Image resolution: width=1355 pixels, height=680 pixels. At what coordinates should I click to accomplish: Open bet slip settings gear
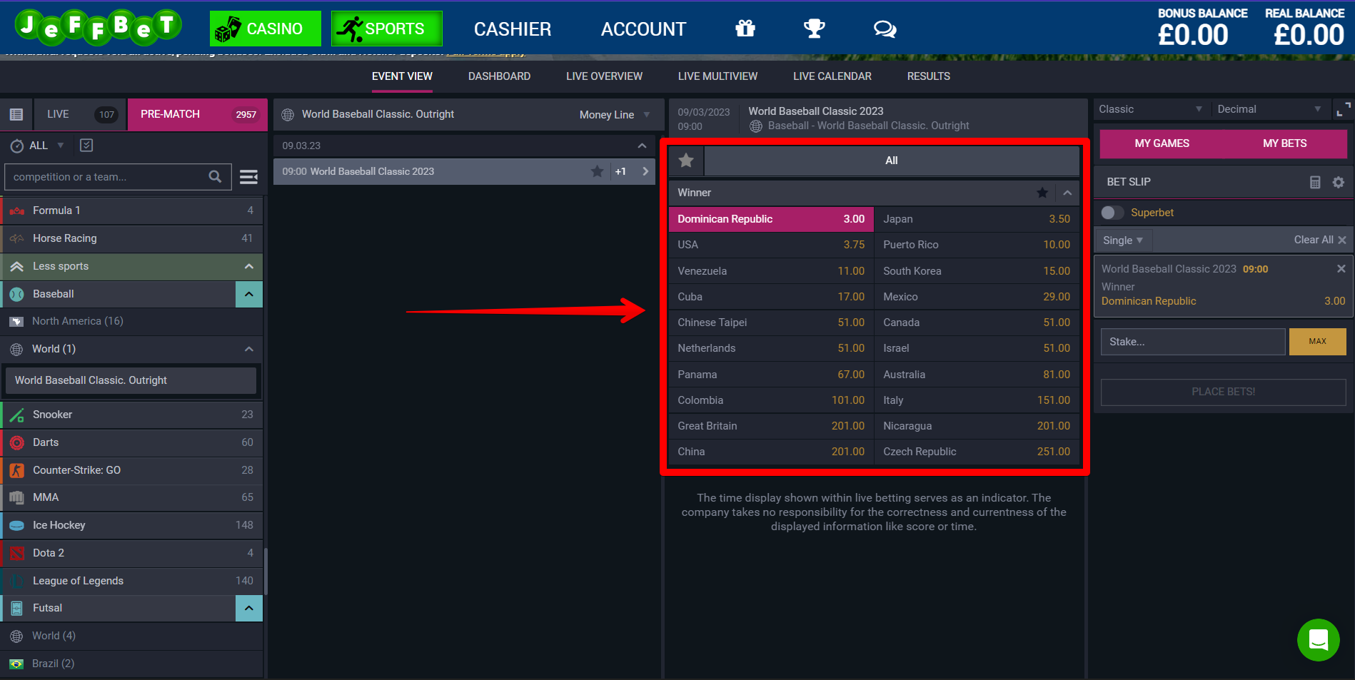(1339, 182)
